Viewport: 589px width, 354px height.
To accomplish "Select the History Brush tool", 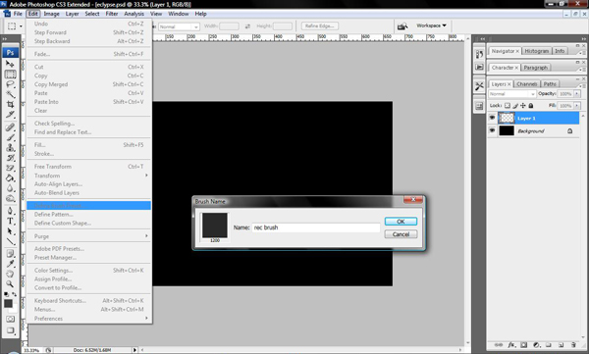I will coord(10,158).
